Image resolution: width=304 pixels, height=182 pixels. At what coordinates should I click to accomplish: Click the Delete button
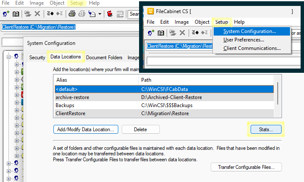[x=141, y=130]
